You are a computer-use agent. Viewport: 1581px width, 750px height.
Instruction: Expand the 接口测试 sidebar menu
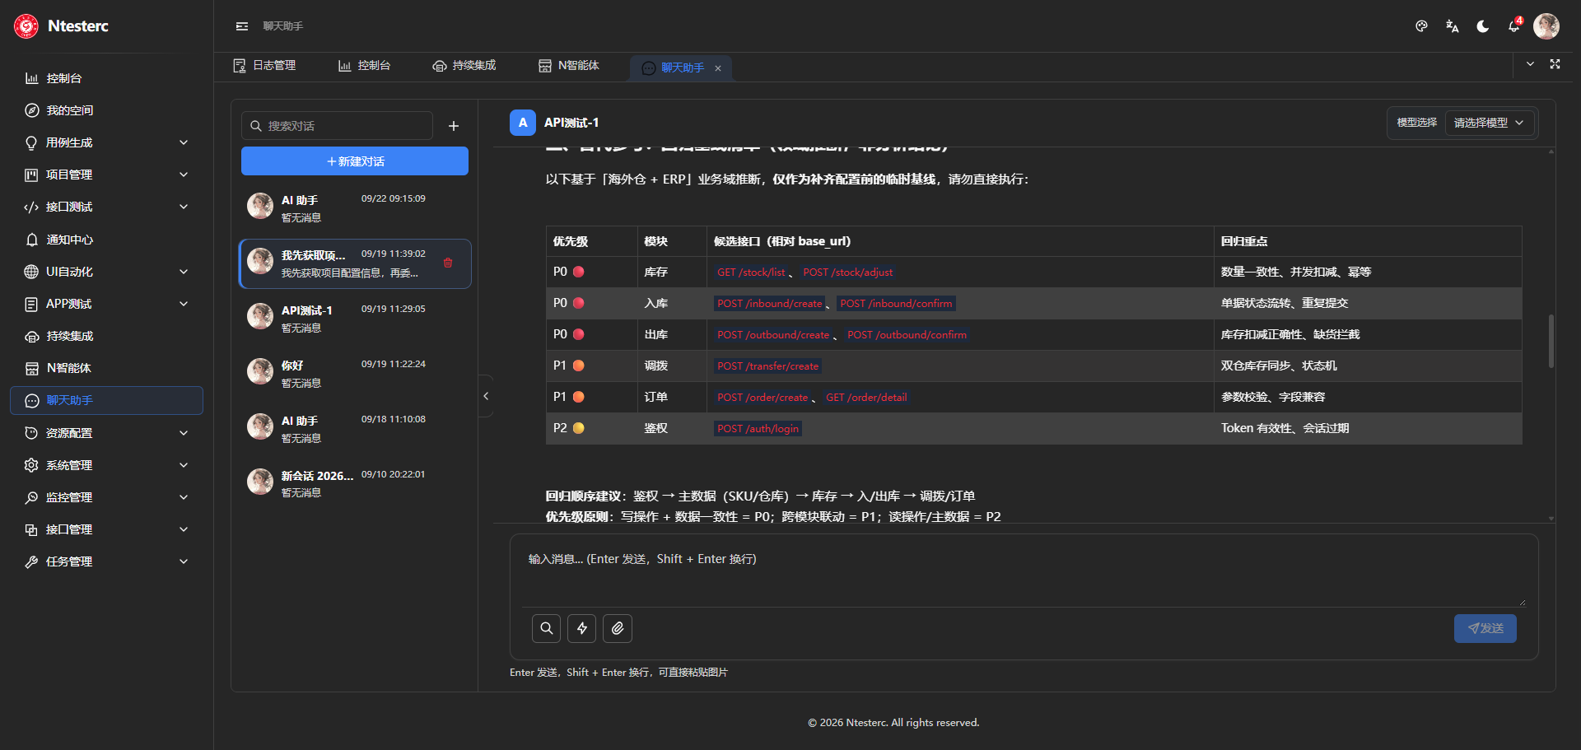pyautogui.click(x=107, y=207)
